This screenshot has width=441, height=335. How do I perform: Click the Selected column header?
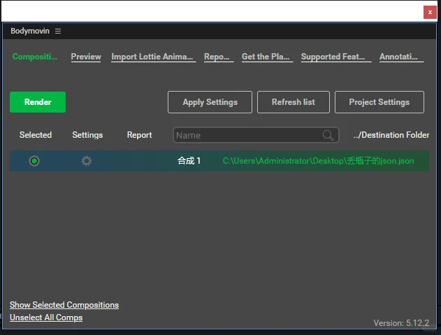[x=36, y=135]
